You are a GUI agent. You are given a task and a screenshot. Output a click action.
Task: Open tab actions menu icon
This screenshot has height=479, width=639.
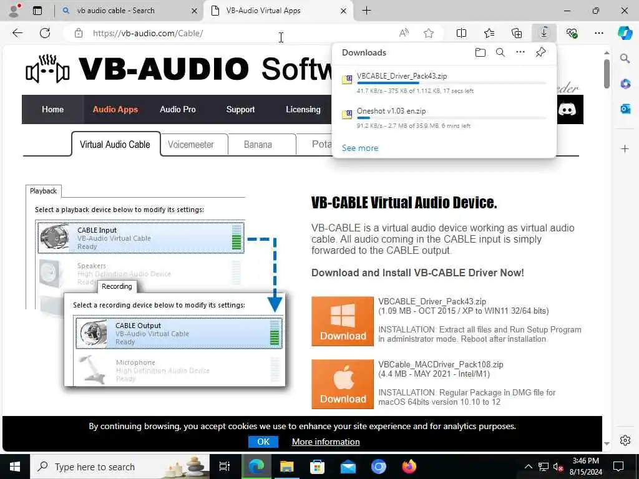pyautogui.click(x=37, y=11)
